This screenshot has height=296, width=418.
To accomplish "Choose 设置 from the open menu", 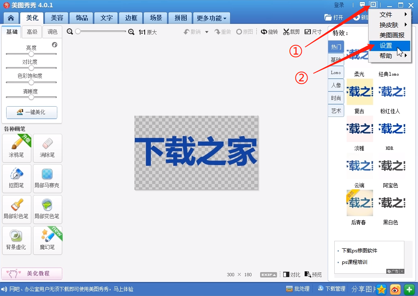I will pos(385,46).
